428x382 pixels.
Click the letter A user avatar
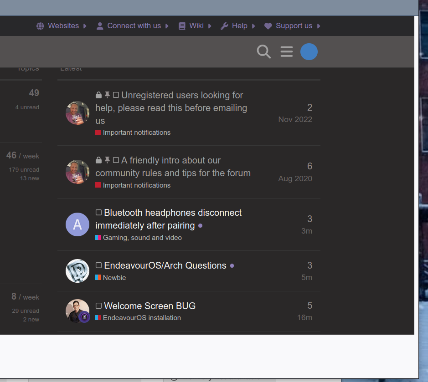coord(77,224)
